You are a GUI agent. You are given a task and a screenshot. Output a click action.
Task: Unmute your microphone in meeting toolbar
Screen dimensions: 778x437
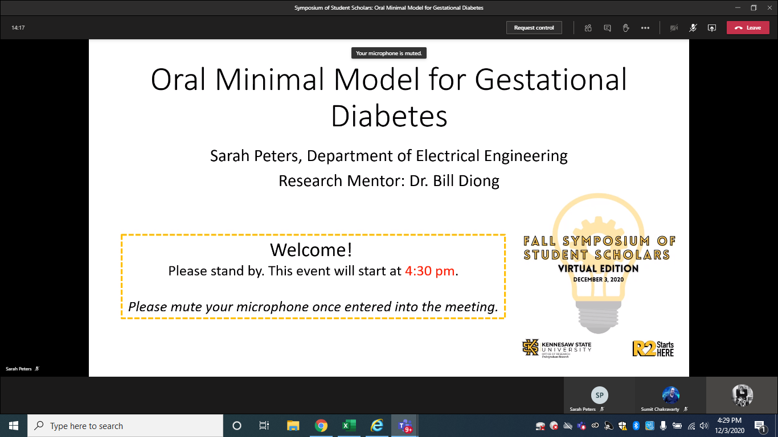(693, 28)
